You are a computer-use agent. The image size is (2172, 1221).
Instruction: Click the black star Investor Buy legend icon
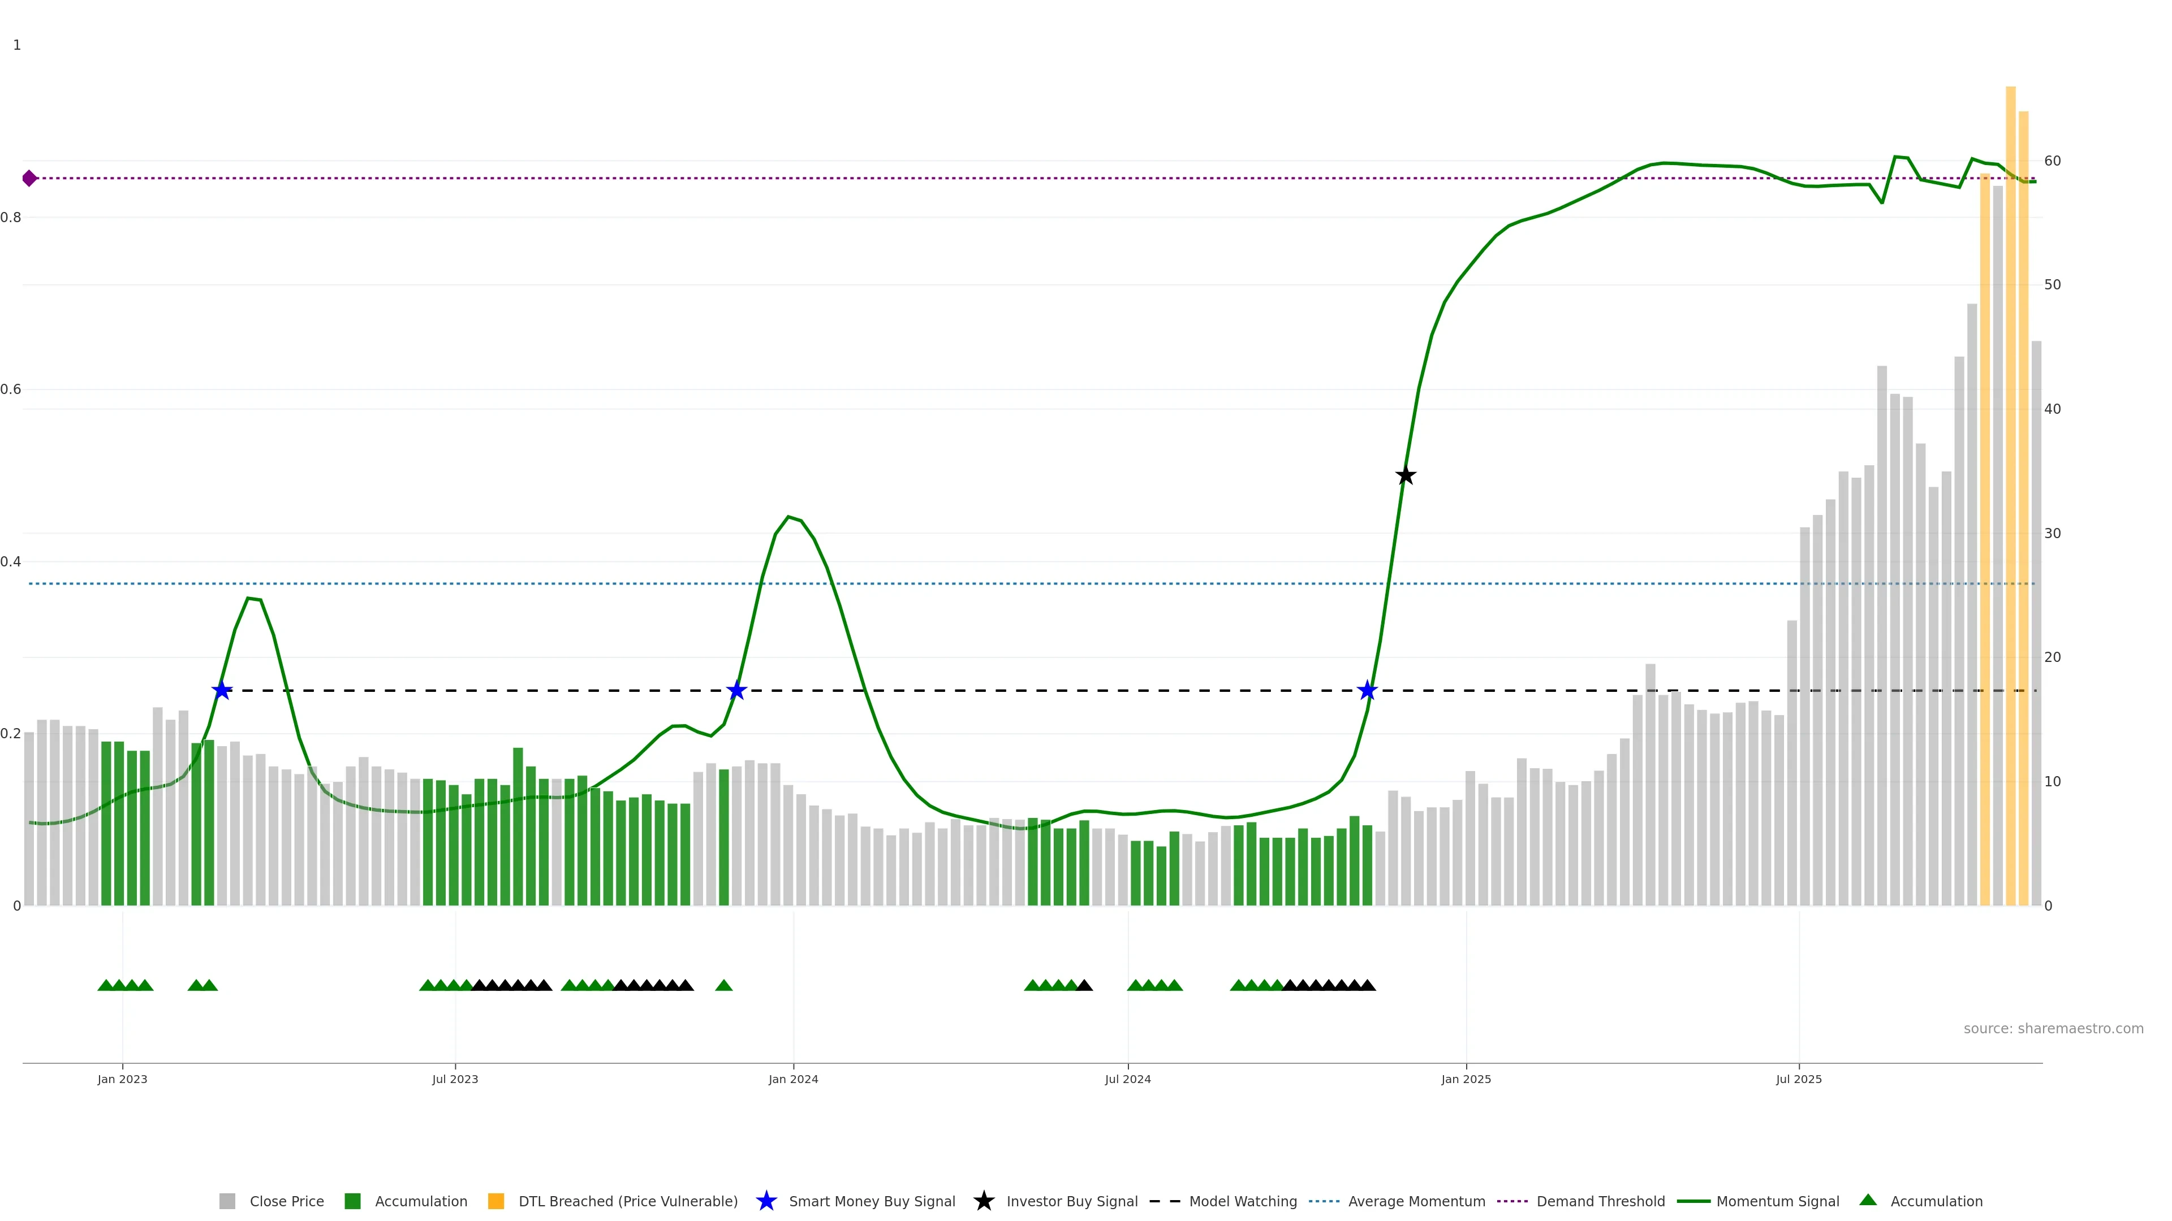click(x=983, y=1201)
